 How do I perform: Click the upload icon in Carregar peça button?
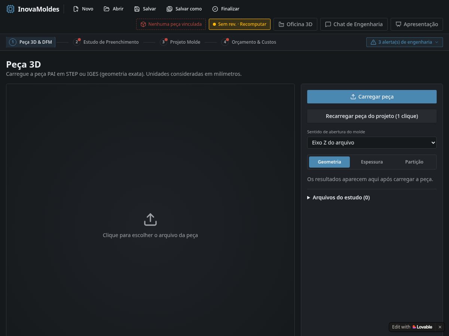[x=353, y=97]
